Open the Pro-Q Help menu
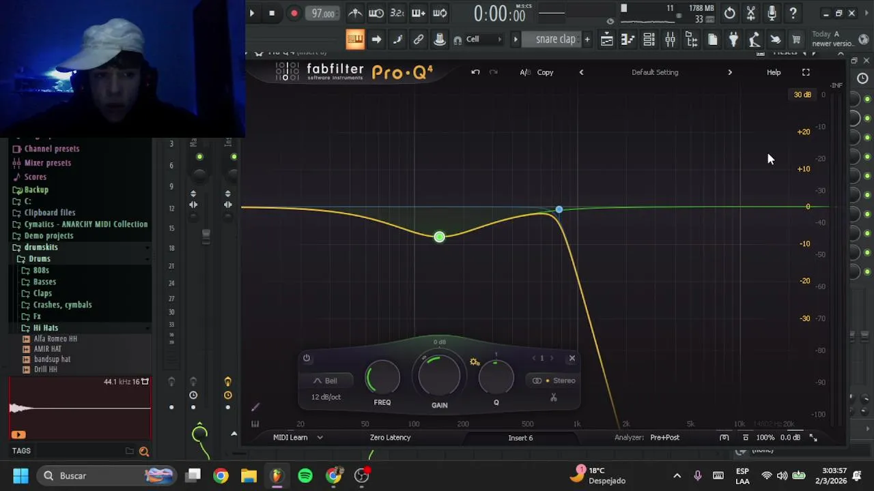 [x=774, y=72]
